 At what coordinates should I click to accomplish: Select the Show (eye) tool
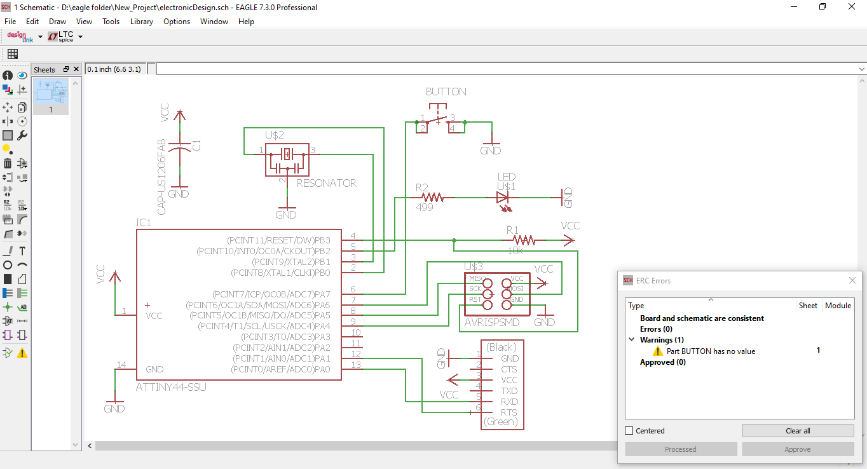[x=22, y=75]
